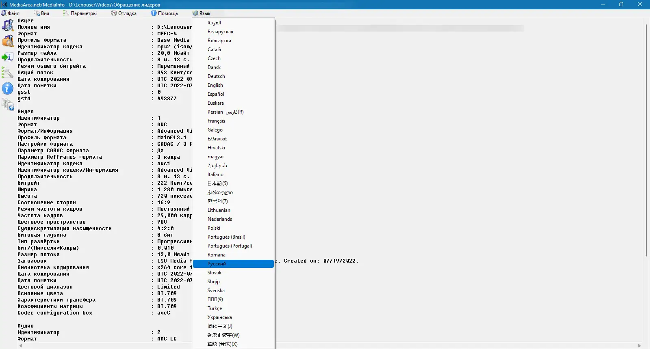This screenshot has height=349, width=650.
Task: Click the Частота кадров field label
Action: [x=40, y=215]
